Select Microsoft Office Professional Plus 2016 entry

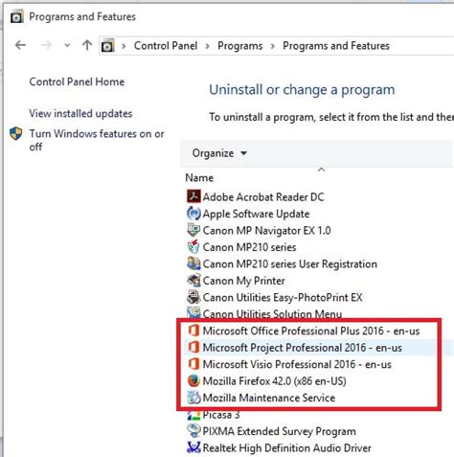pyautogui.click(x=311, y=331)
